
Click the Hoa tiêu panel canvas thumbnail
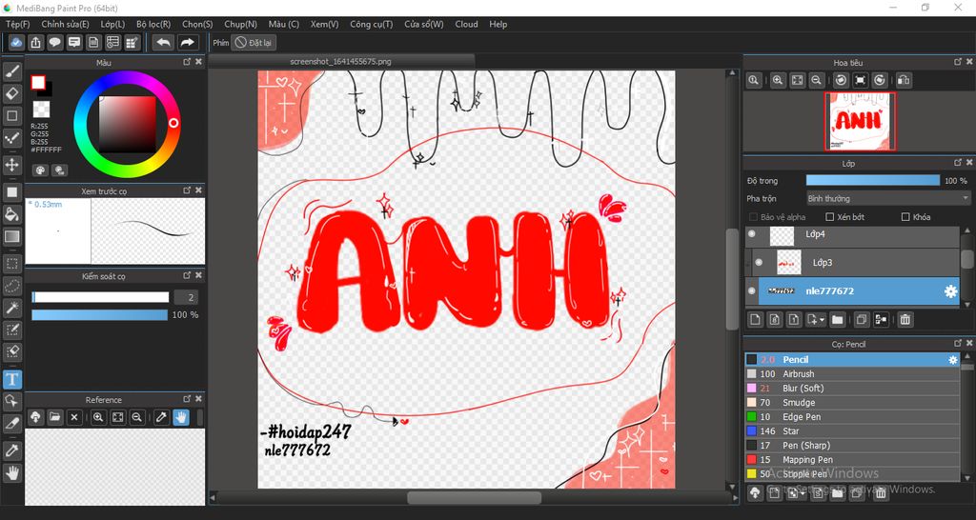point(861,121)
